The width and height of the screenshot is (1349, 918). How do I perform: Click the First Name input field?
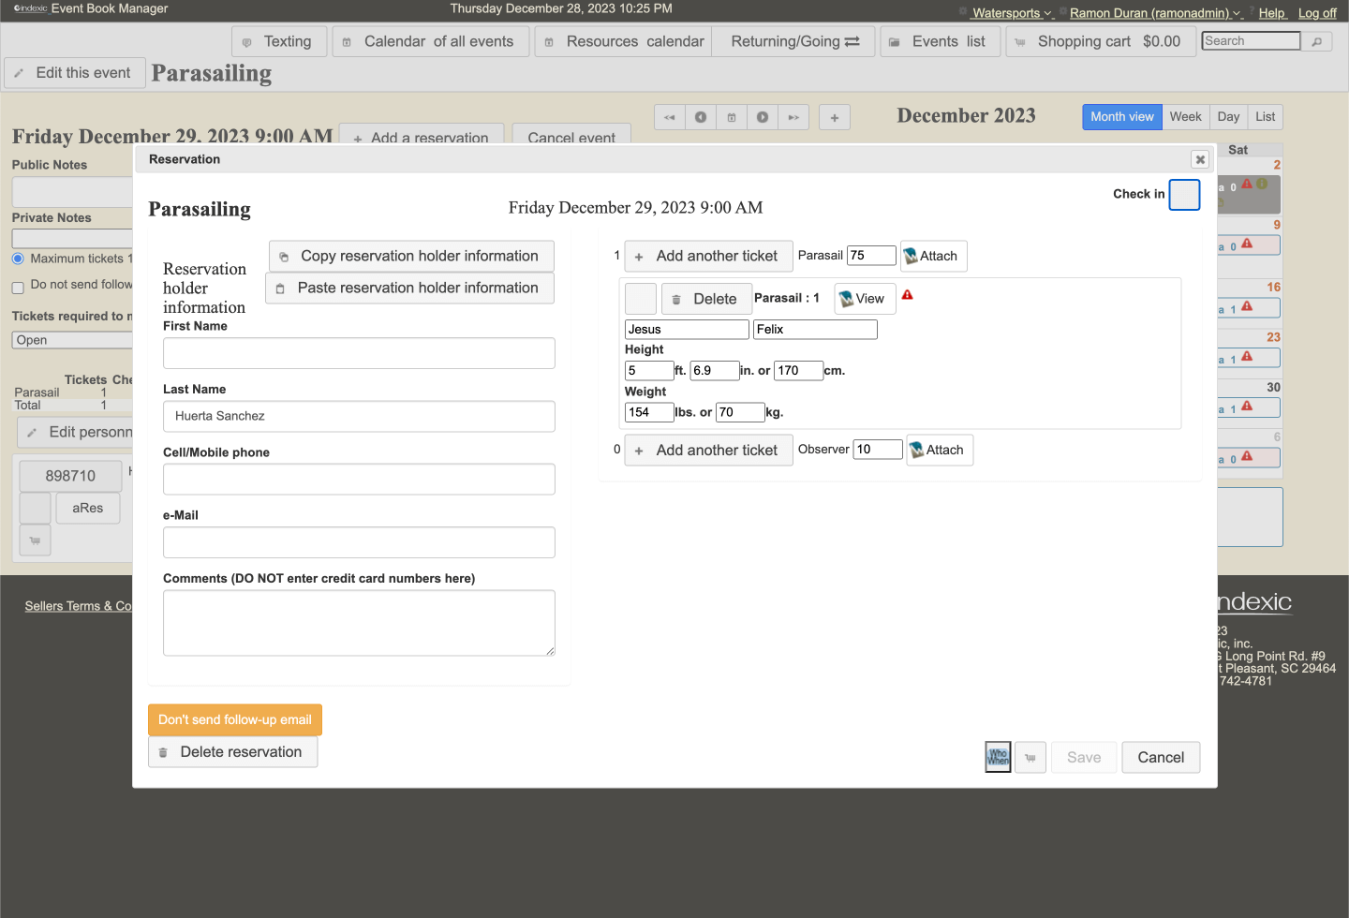coord(359,353)
